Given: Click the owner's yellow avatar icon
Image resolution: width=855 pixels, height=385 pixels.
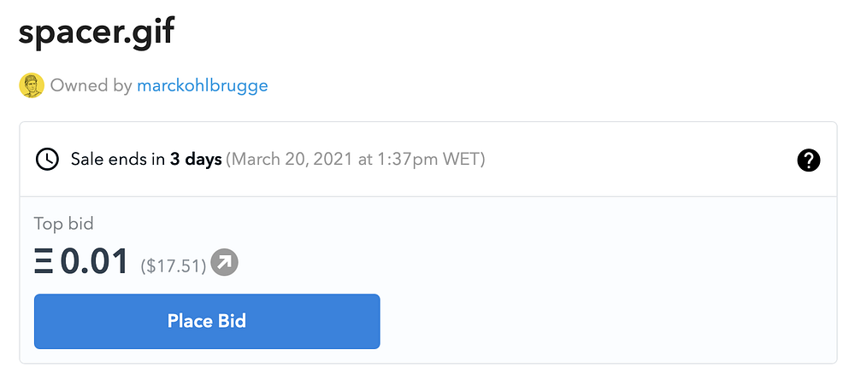Looking at the screenshot, I should [x=32, y=85].
